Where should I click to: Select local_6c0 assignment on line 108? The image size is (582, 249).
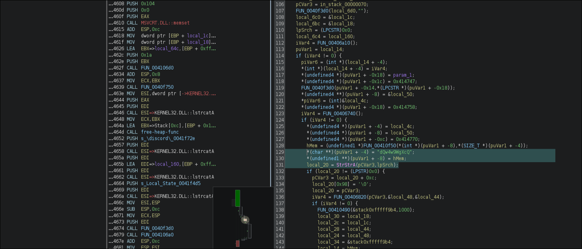click(326, 17)
